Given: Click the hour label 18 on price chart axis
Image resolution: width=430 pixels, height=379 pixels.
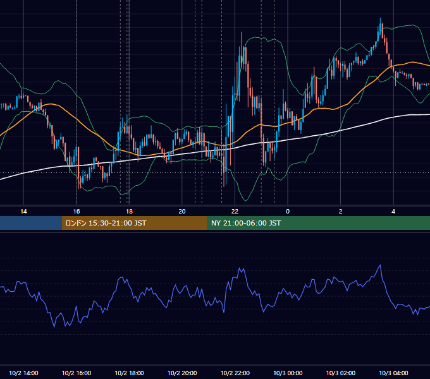Looking at the screenshot, I should tap(129, 212).
